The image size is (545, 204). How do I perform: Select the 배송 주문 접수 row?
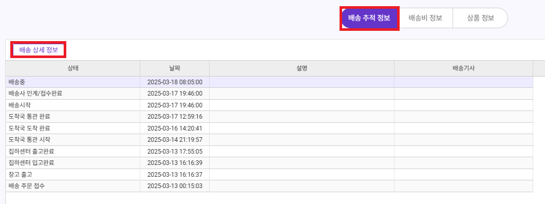tap(269, 186)
